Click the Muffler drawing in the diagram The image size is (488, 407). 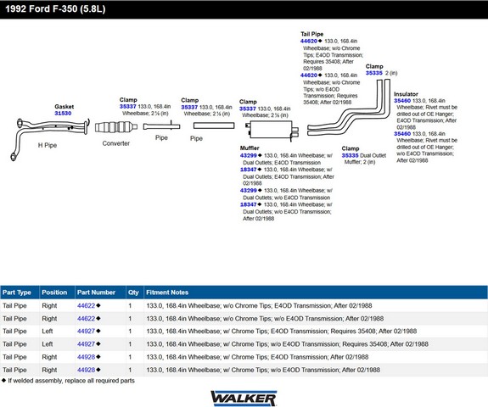(272, 131)
